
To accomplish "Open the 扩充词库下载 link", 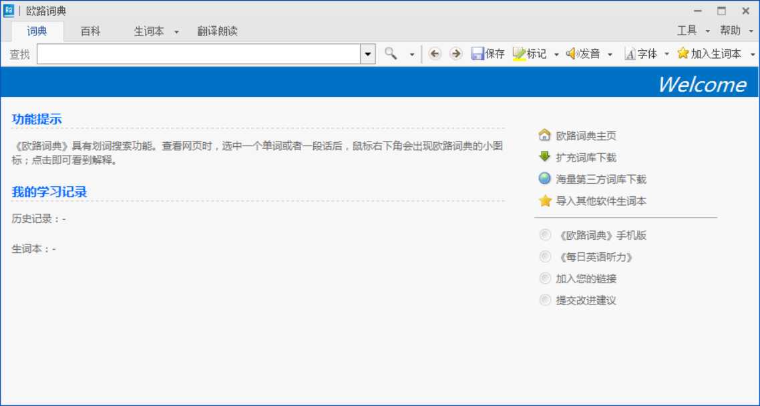I will click(586, 158).
